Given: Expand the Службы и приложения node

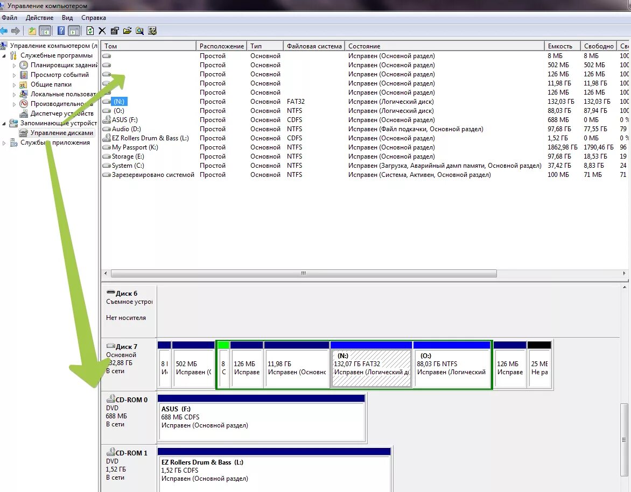Looking at the screenshot, I should 4,142.
